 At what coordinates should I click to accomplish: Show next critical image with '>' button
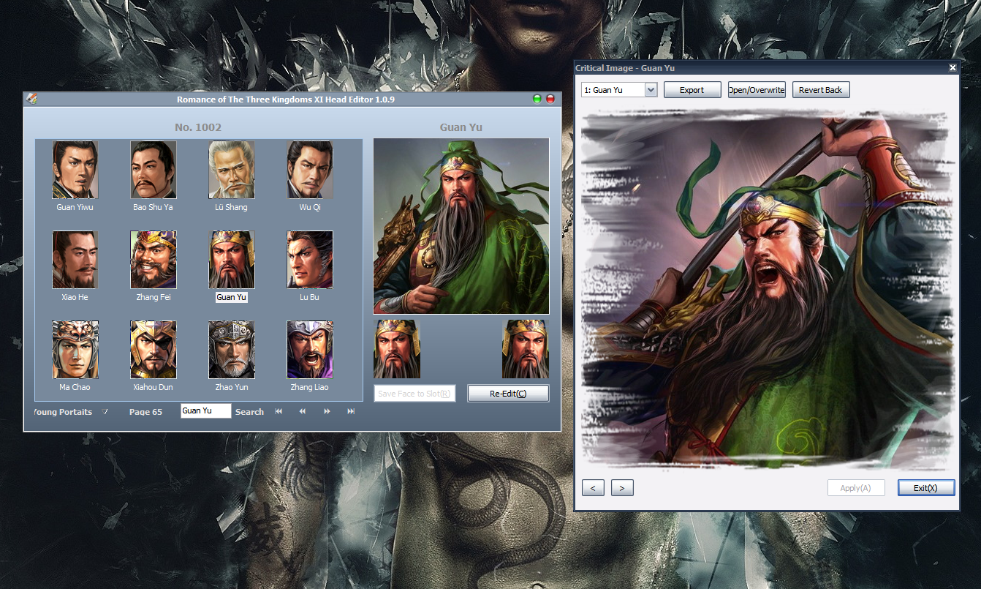(622, 487)
